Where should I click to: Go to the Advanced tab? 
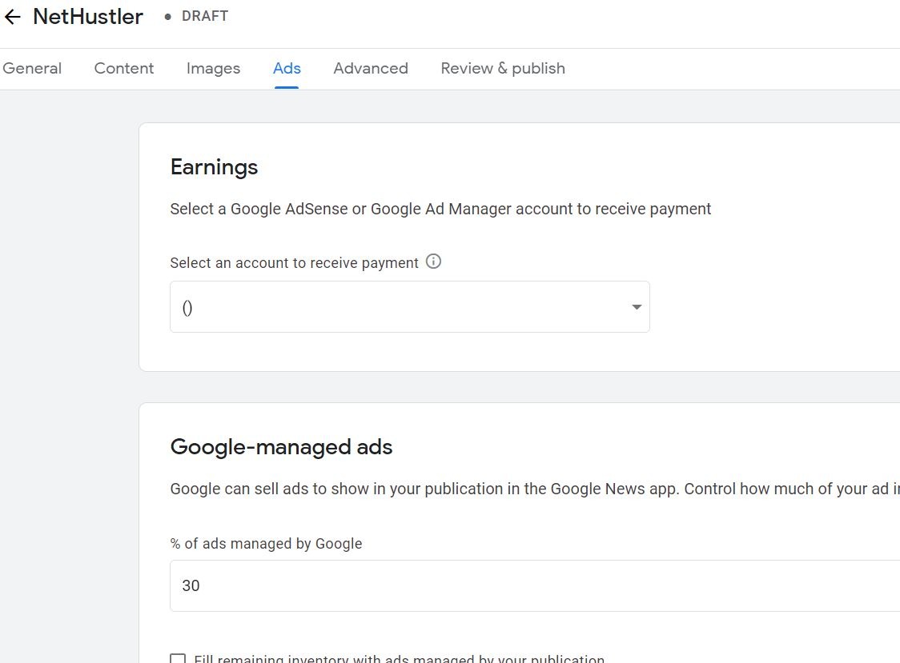pos(371,68)
